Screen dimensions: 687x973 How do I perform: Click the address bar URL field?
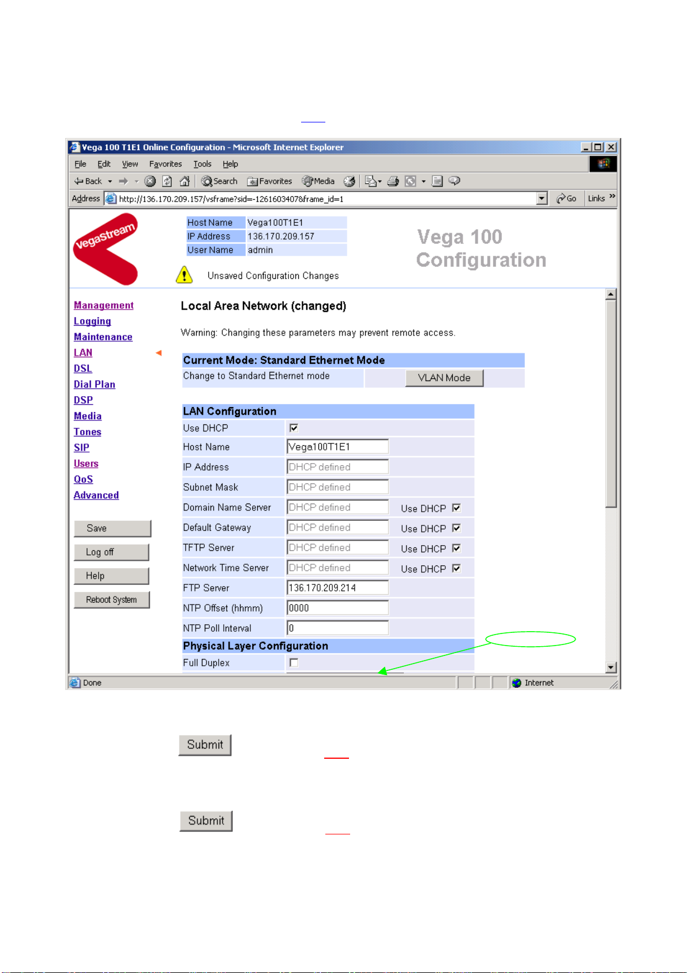click(x=326, y=199)
